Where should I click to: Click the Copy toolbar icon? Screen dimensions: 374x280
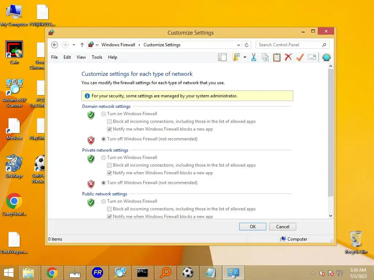click(x=265, y=57)
